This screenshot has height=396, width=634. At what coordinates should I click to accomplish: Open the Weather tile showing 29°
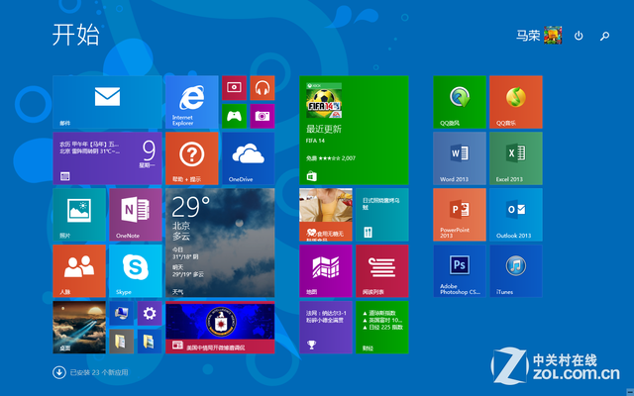click(x=220, y=243)
